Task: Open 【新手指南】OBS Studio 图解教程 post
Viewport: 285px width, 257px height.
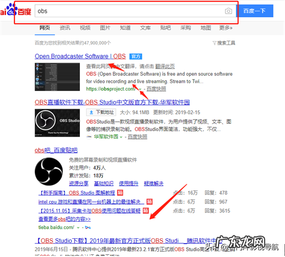Action: click(x=77, y=192)
